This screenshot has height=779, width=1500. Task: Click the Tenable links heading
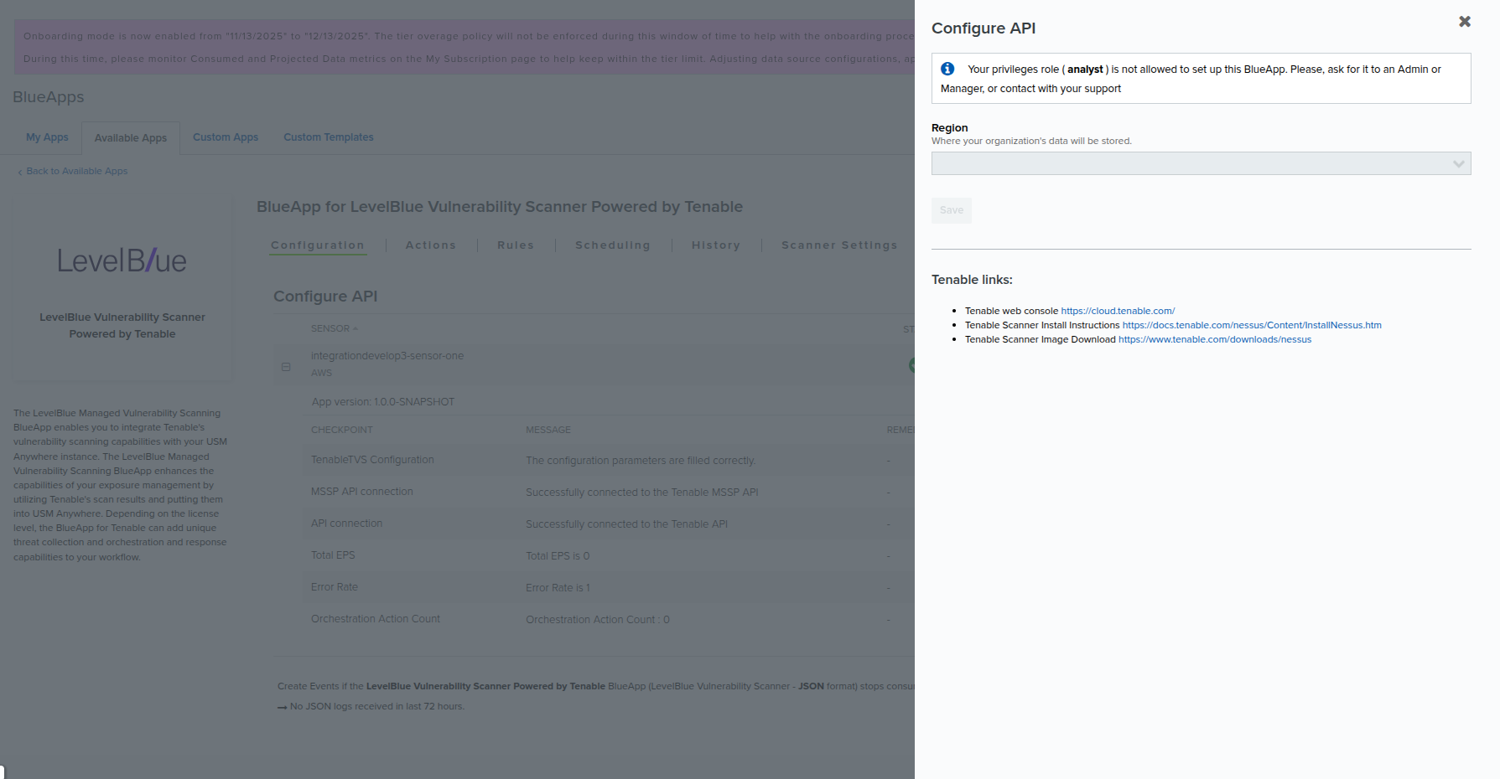972,280
